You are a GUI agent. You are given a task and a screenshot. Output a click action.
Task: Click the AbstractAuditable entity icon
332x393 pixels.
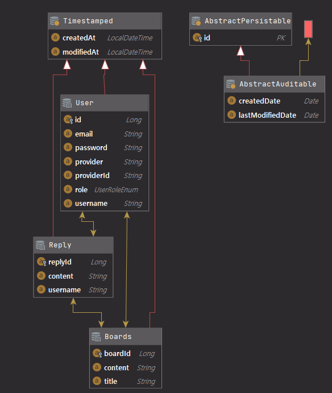pyautogui.click(x=230, y=84)
